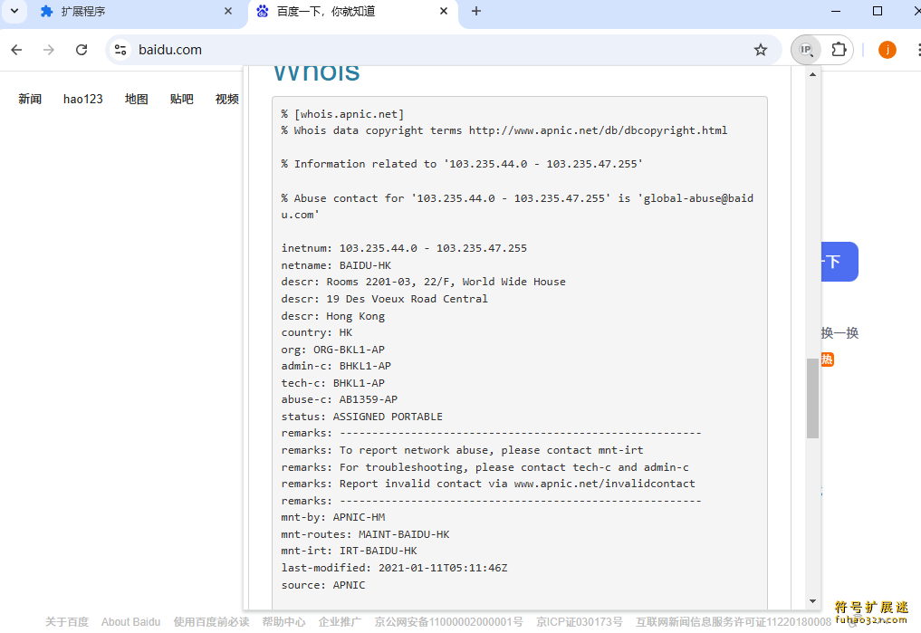Click the 'mnt-irt: IRT-BAIDU-HK' line
The height and width of the screenshot is (633, 921).
[x=349, y=551]
